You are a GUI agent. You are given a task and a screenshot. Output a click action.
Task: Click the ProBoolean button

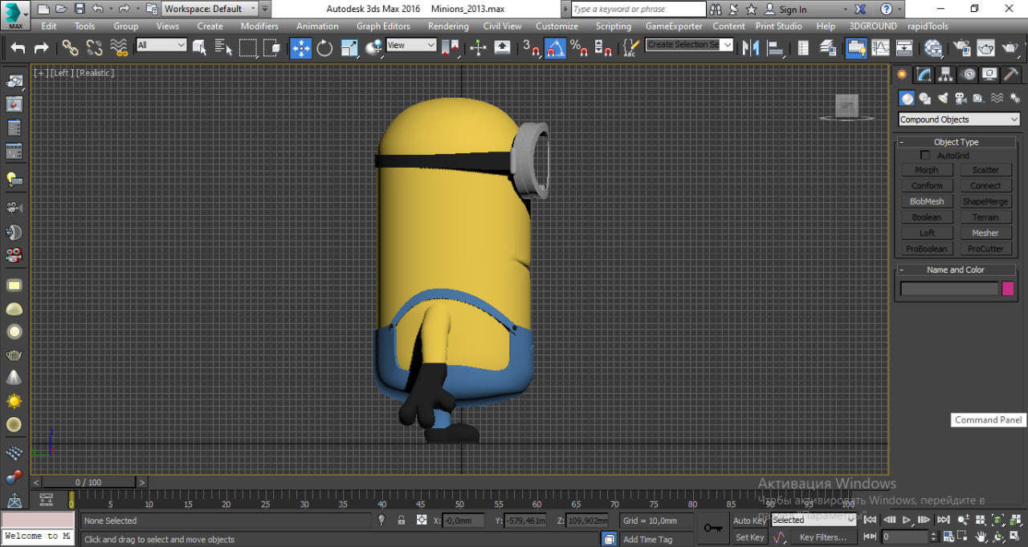coord(926,249)
